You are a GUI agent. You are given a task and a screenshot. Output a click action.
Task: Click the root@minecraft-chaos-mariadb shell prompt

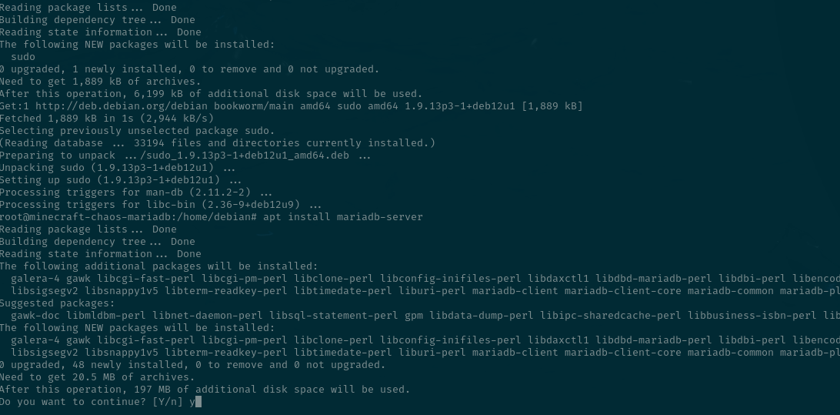[128, 217]
